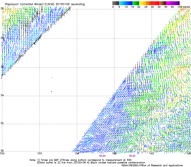The image size is (191, 167).
Task: Click the date text '20150106 ascending'
Action: [x=70, y=4]
